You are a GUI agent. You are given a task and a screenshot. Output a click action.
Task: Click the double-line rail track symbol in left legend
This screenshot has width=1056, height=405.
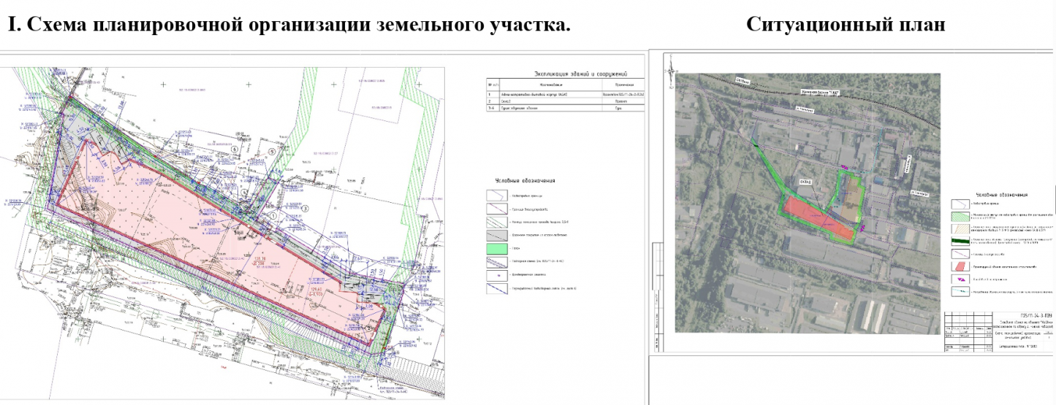(497, 262)
